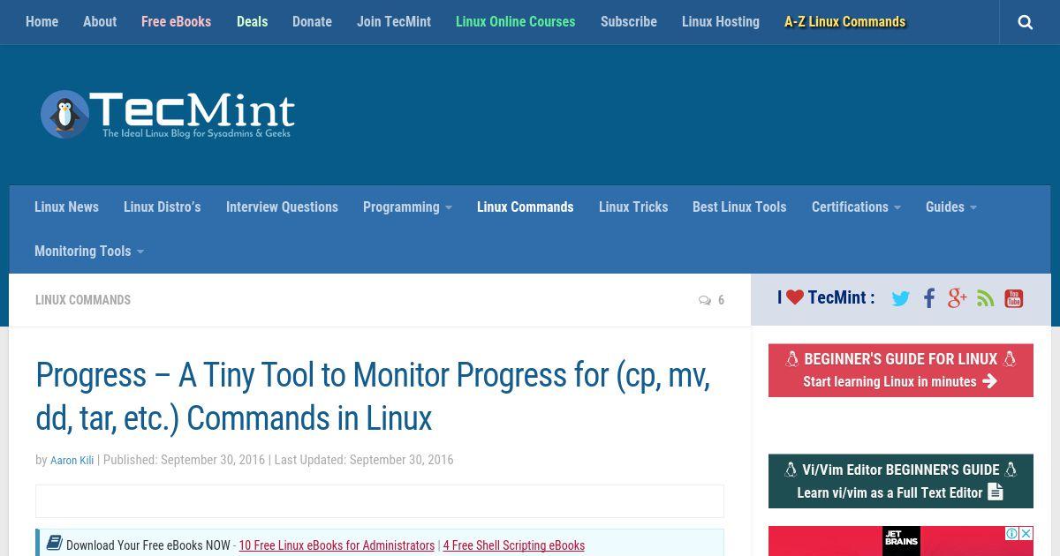Open 10 Free Linux eBooks for Administrators
Screen dimensions: 1060x556
coord(337,545)
